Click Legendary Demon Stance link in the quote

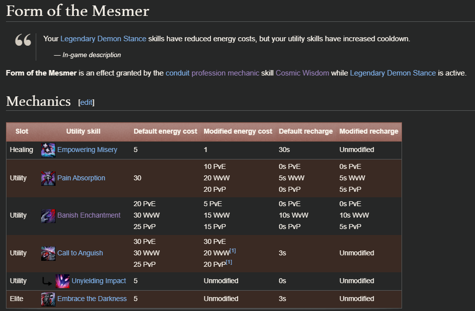pos(103,39)
